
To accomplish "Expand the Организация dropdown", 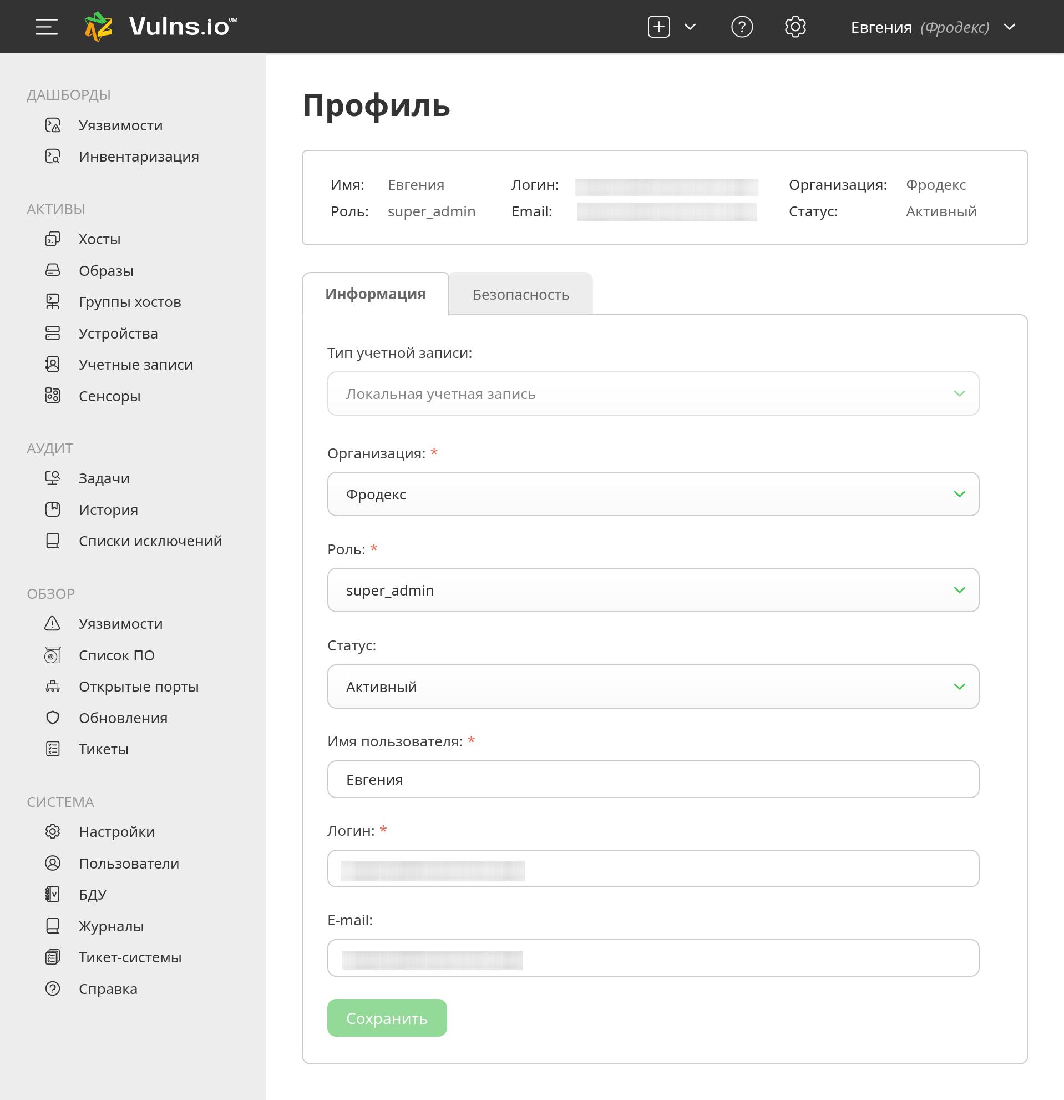I will pyautogui.click(x=653, y=494).
